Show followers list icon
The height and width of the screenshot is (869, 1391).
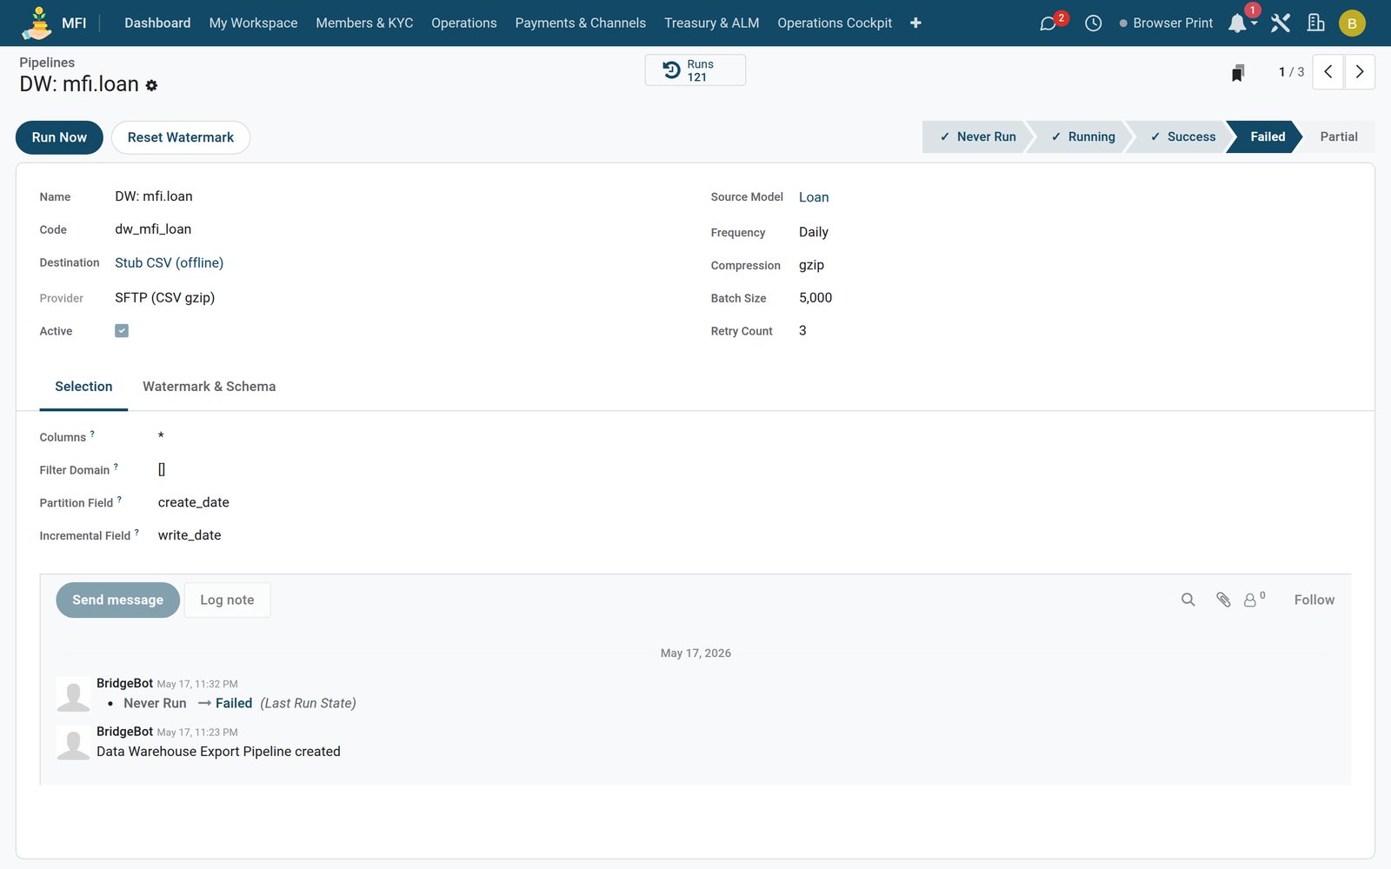1254,600
